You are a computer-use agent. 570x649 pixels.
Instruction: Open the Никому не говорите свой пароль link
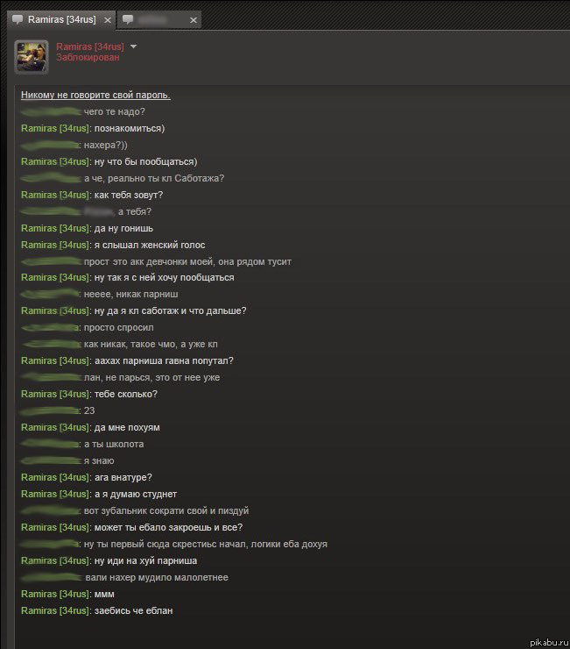coord(95,95)
